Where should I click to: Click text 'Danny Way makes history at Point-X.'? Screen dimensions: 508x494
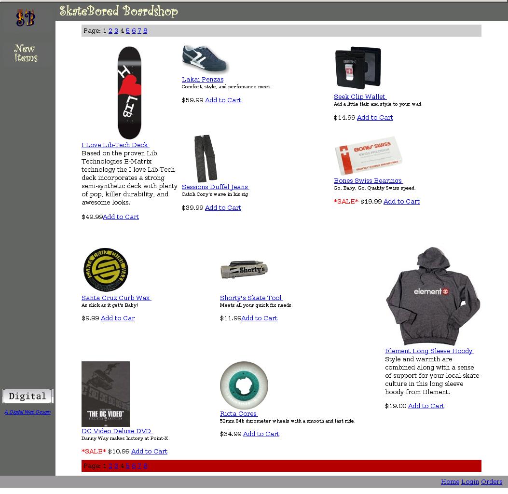125,439
